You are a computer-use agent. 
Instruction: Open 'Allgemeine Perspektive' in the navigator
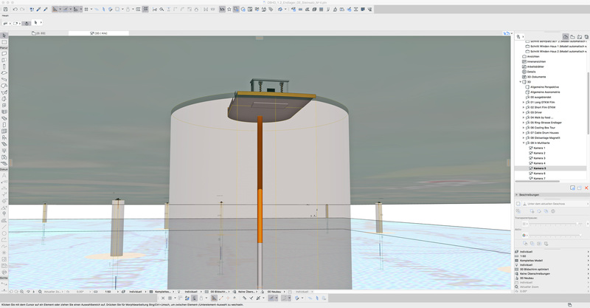tap(545, 86)
